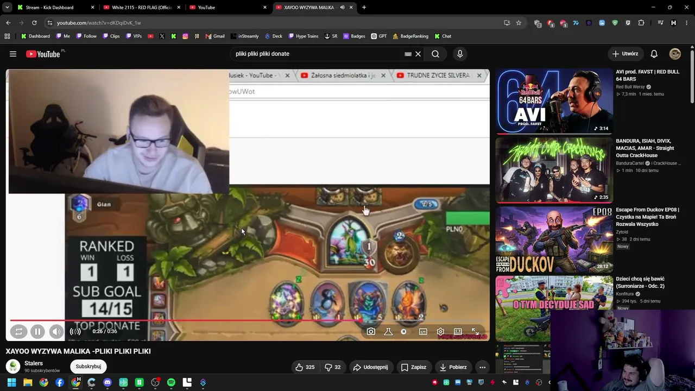Pause the video playback

37,331
